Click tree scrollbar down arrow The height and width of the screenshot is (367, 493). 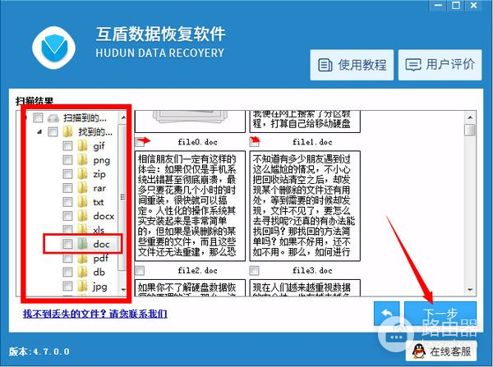pyautogui.click(x=123, y=289)
